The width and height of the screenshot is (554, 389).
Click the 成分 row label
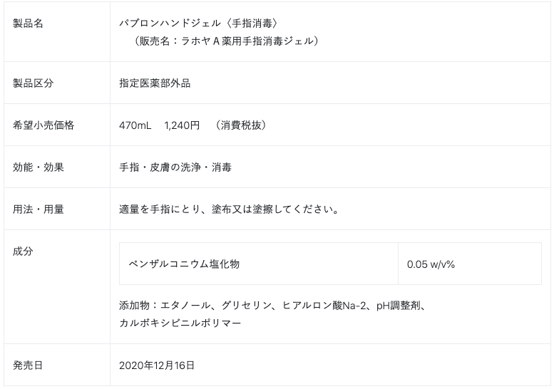[24, 251]
